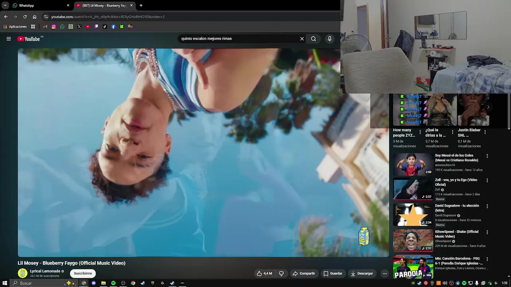
Task: Open options for 'David Sognatore - tu elección'
Action: [x=487, y=206]
